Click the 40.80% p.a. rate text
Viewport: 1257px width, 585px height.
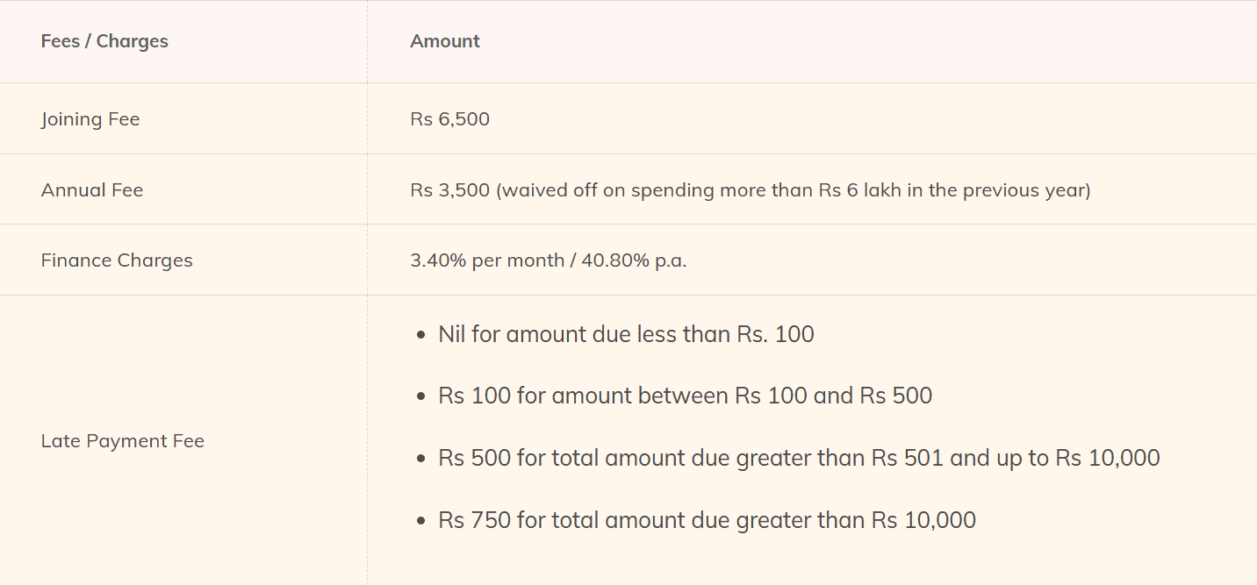pos(634,260)
